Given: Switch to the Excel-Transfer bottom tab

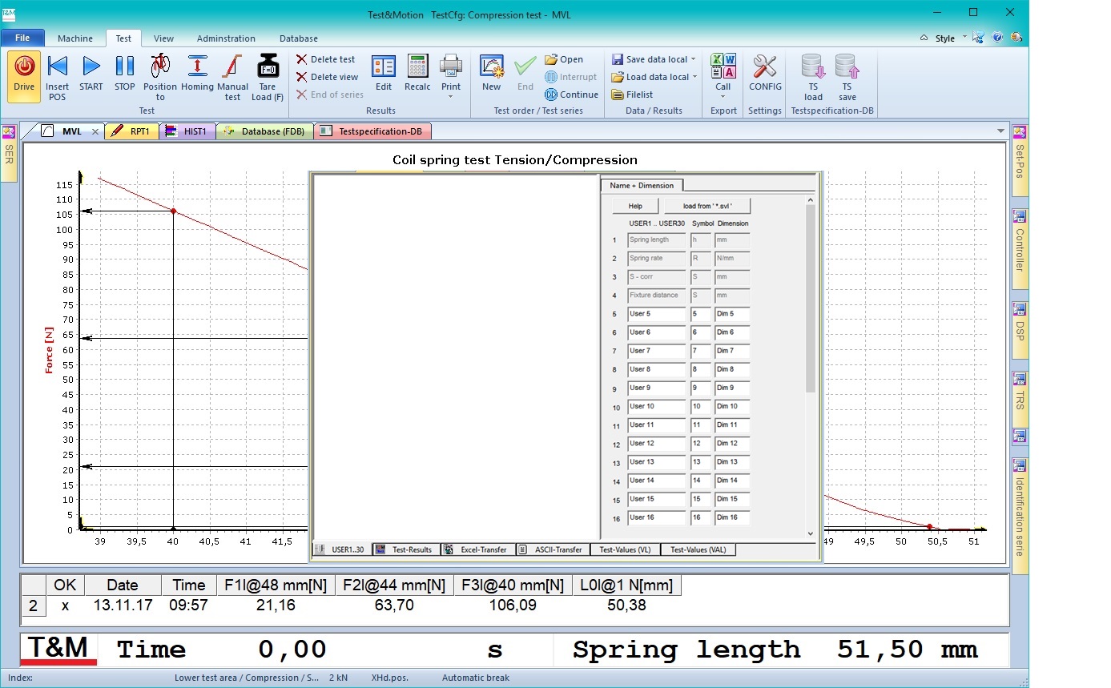Looking at the screenshot, I should pos(477,549).
